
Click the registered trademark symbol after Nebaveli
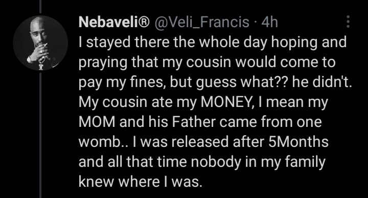coord(144,22)
